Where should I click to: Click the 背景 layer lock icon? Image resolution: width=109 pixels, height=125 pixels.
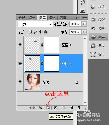(x=77, y=82)
